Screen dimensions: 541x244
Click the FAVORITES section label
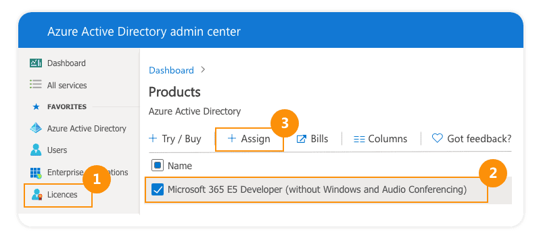[67, 107]
